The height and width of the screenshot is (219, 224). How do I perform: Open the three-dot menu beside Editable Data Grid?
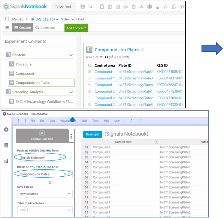71,136
